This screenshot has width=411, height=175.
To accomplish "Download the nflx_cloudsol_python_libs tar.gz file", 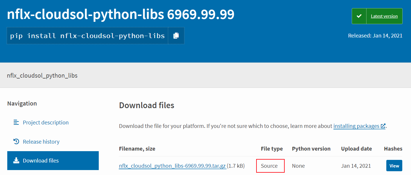I will pos(172,166).
